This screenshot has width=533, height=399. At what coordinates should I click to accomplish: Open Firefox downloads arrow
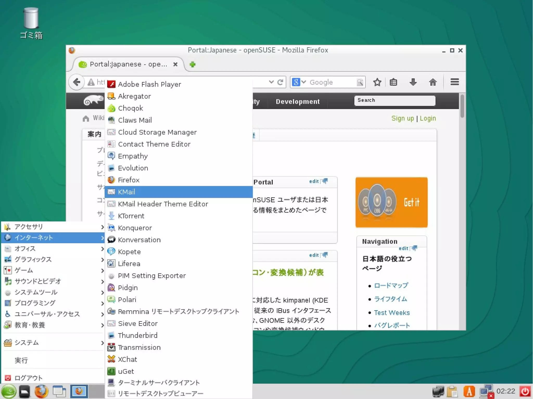click(x=413, y=82)
